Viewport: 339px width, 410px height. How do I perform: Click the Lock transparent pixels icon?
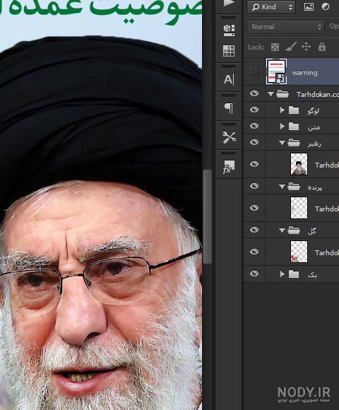[275, 47]
